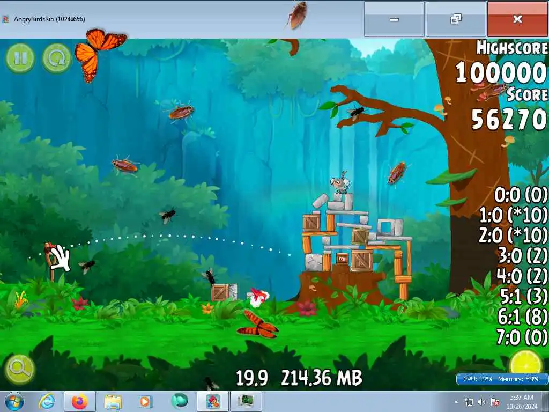Launch Internet Explorer from the taskbar
The width and height of the screenshot is (549, 412).
[47, 401]
